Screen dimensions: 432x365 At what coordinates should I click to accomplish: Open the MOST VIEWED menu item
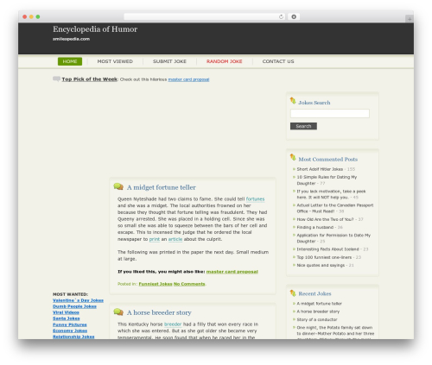tap(115, 61)
